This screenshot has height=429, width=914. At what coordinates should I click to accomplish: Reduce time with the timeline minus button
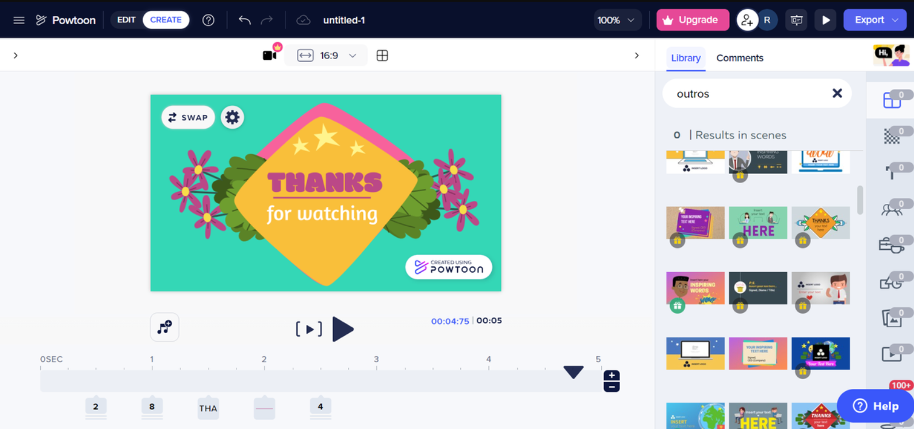(611, 387)
